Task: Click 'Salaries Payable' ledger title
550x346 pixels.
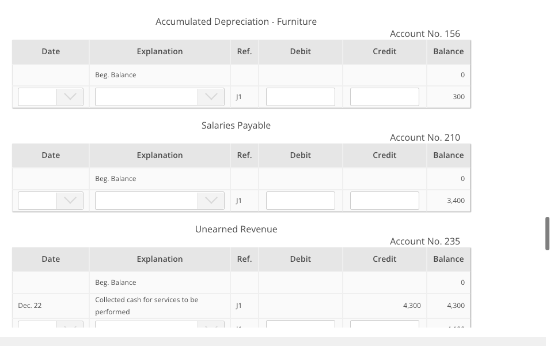Action: tap(236, 125)
